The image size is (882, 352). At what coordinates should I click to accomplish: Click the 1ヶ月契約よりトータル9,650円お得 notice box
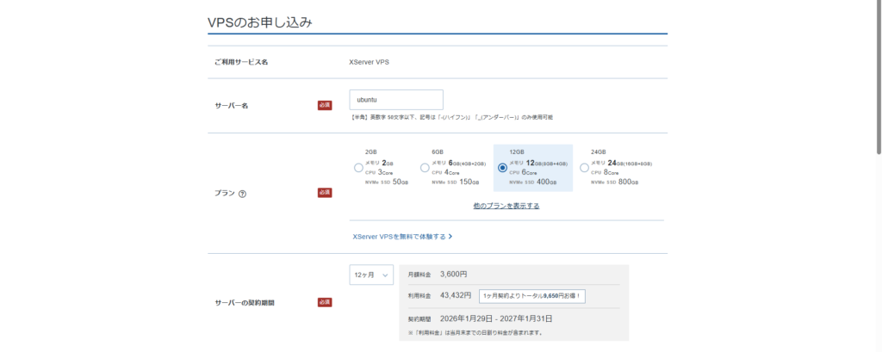(x=533, y=295)
